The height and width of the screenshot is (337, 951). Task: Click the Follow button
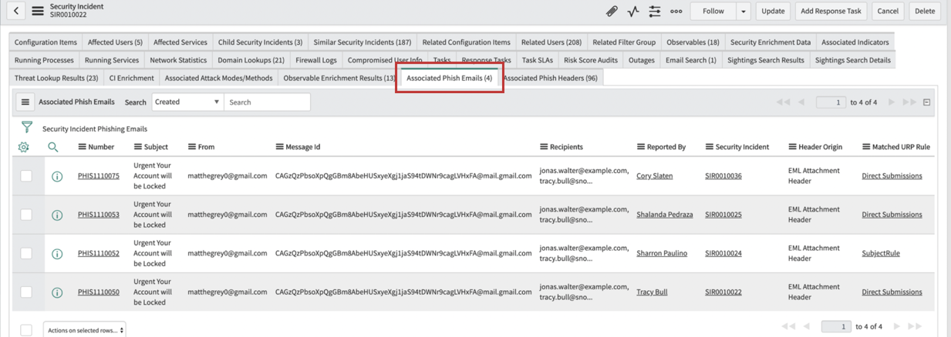pos(713,11)
